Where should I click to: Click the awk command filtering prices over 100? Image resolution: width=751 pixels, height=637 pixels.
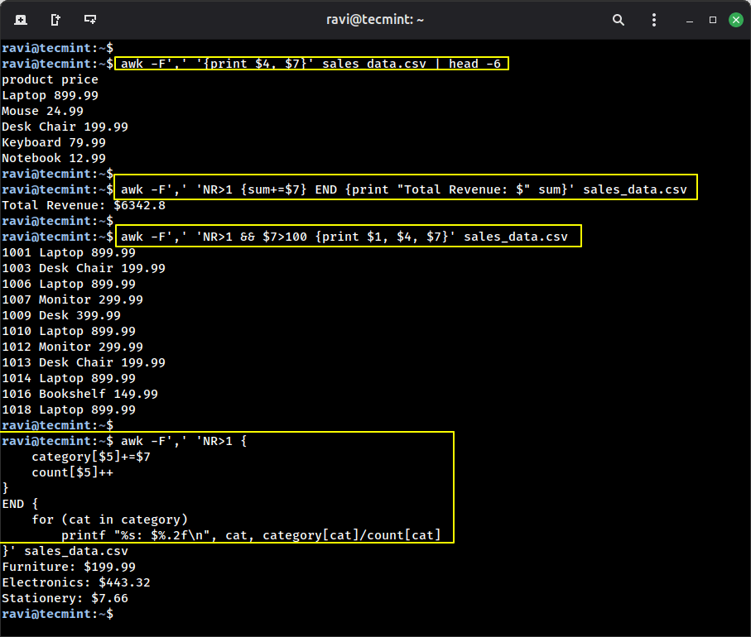[348, 236]
